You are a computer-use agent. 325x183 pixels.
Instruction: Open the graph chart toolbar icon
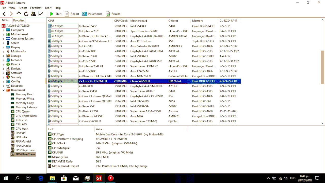click(41, 14)
